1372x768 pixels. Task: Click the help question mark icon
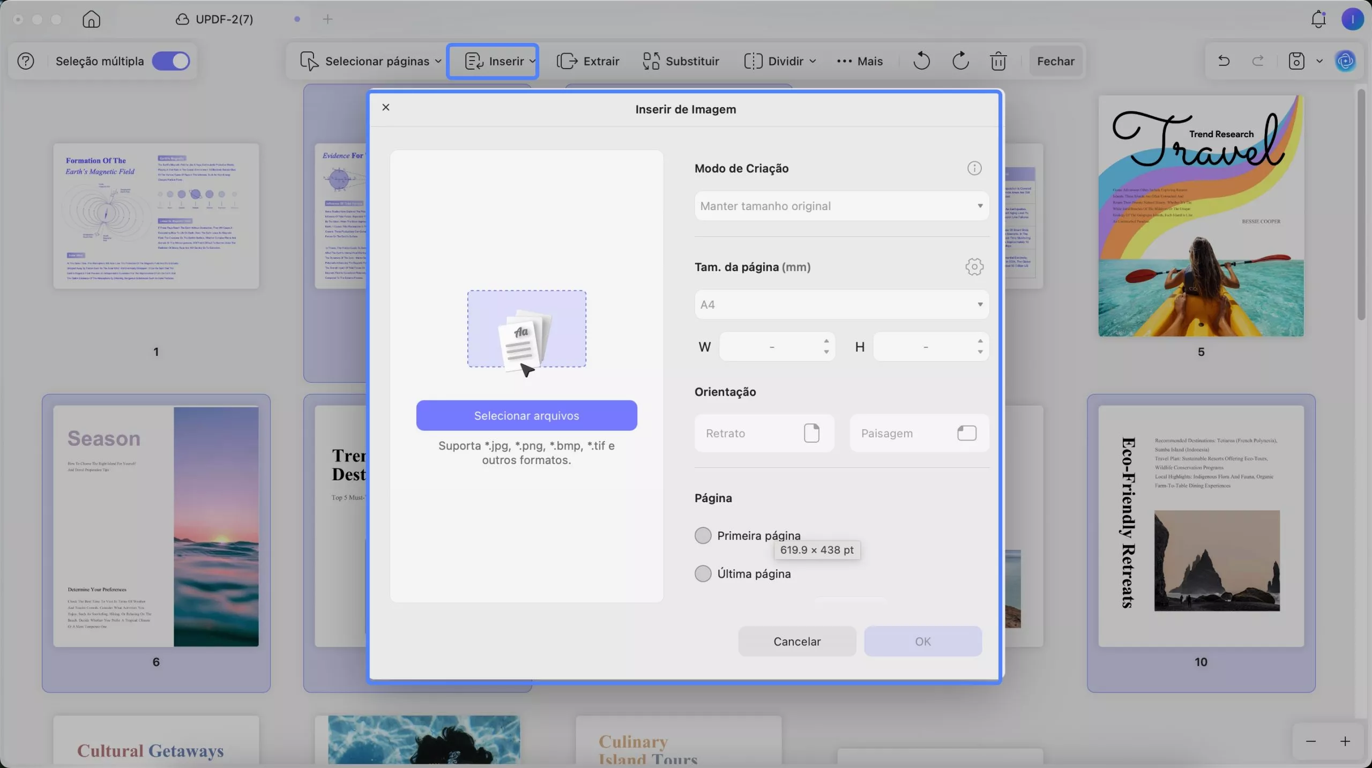(26, 61)
